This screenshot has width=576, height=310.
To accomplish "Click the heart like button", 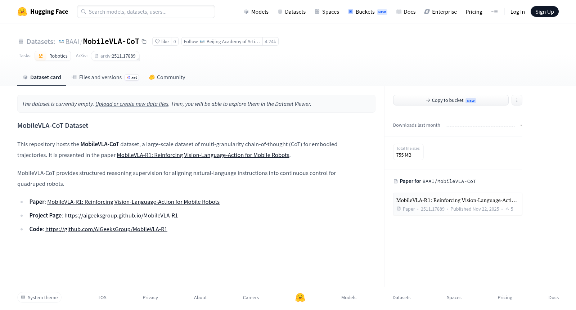I will pyautogui.click(x=162, y=41).
